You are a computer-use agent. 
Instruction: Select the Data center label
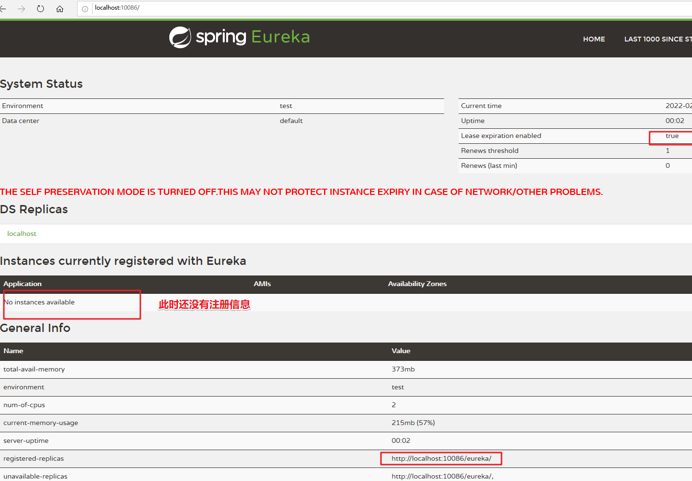(21, 121)
